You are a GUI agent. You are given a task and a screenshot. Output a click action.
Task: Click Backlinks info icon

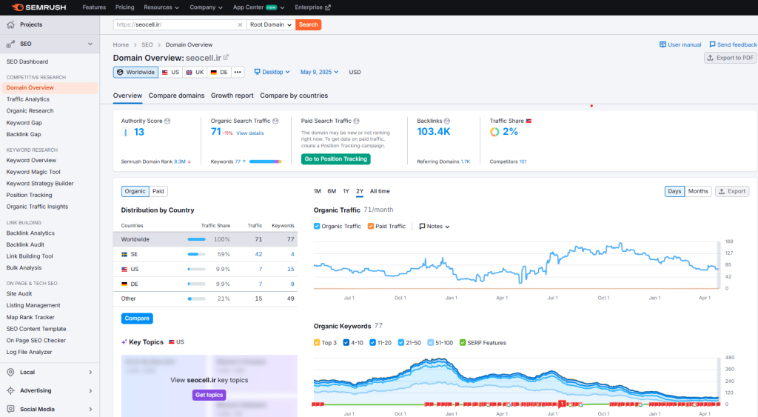447,121
